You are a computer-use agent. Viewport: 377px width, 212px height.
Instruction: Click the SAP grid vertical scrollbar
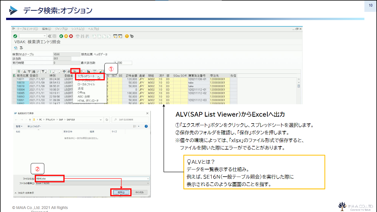click(x=298, y=91)
